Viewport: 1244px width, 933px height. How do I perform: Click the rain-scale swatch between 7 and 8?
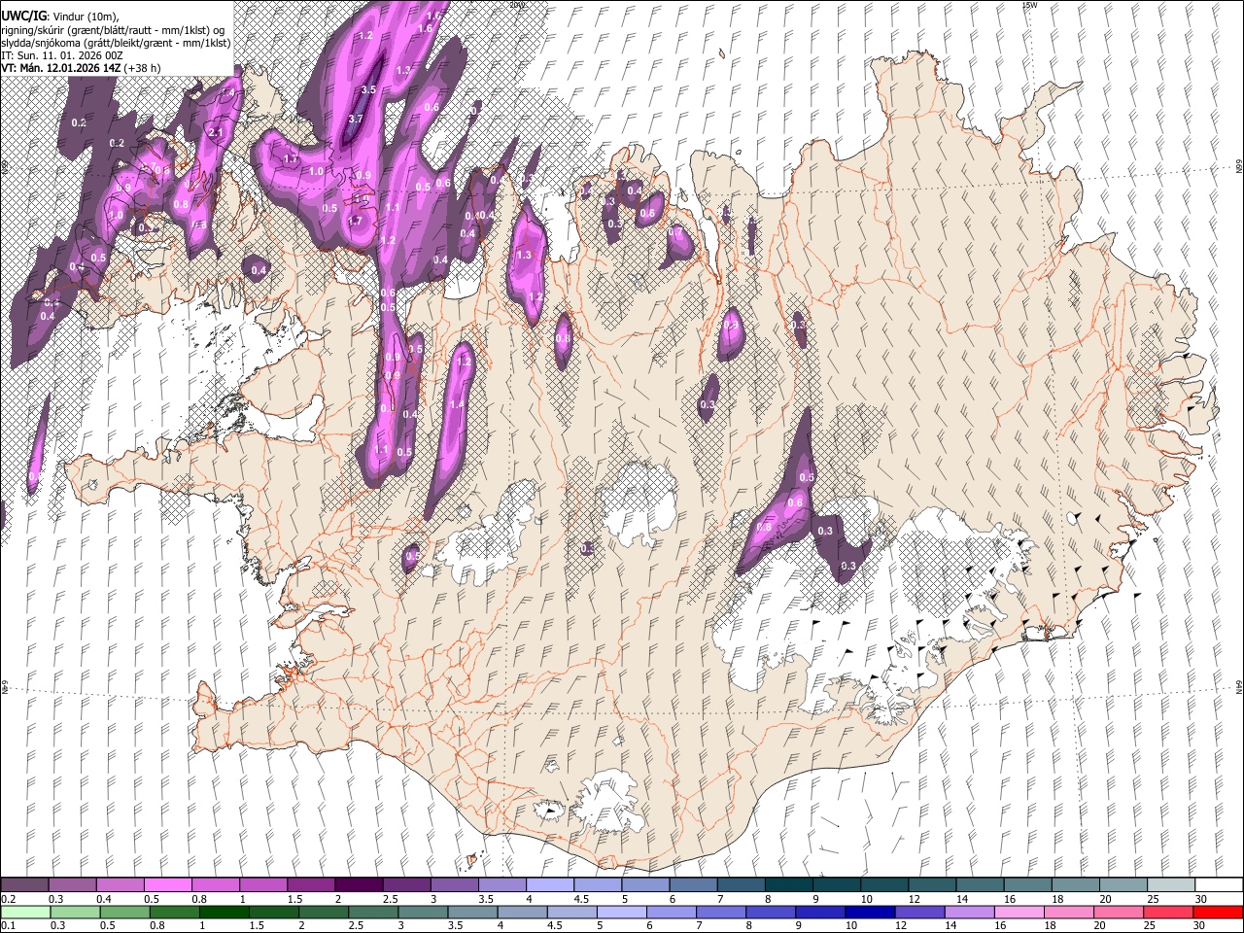coord(719,912)
